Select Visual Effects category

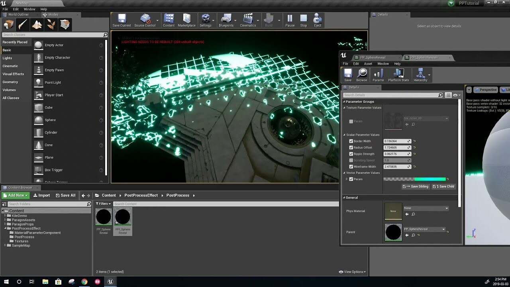click(13, 74)
